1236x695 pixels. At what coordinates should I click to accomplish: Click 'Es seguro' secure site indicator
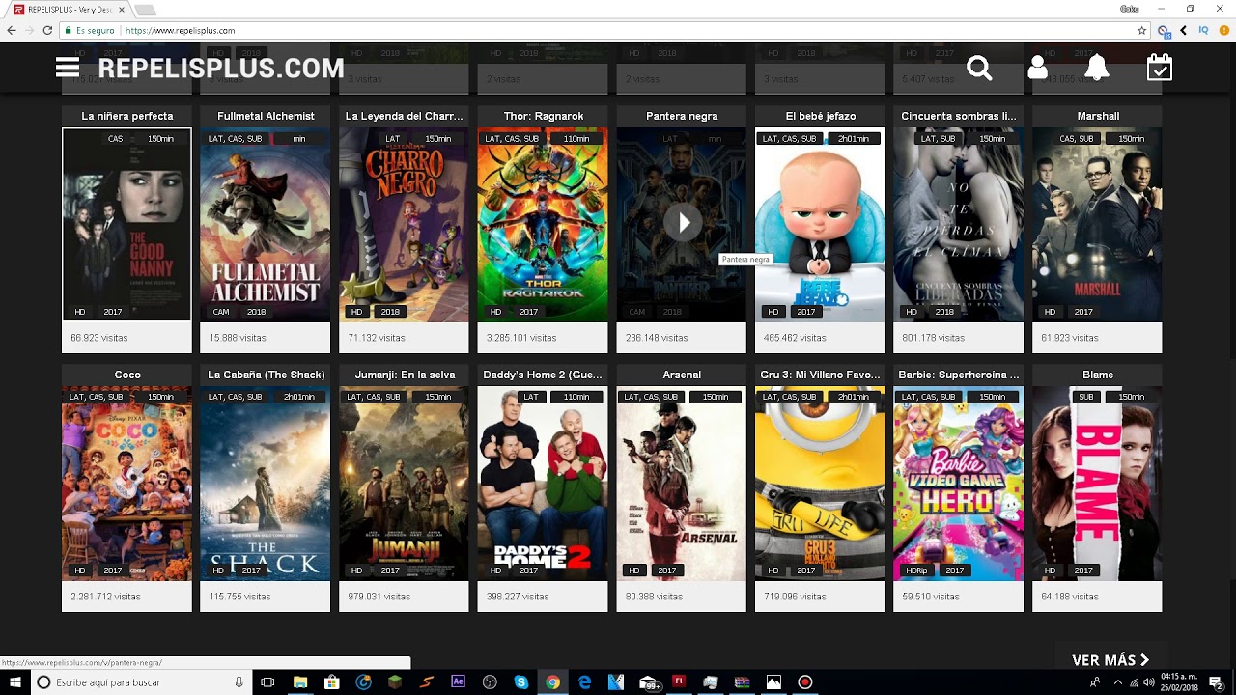point(90,31)
